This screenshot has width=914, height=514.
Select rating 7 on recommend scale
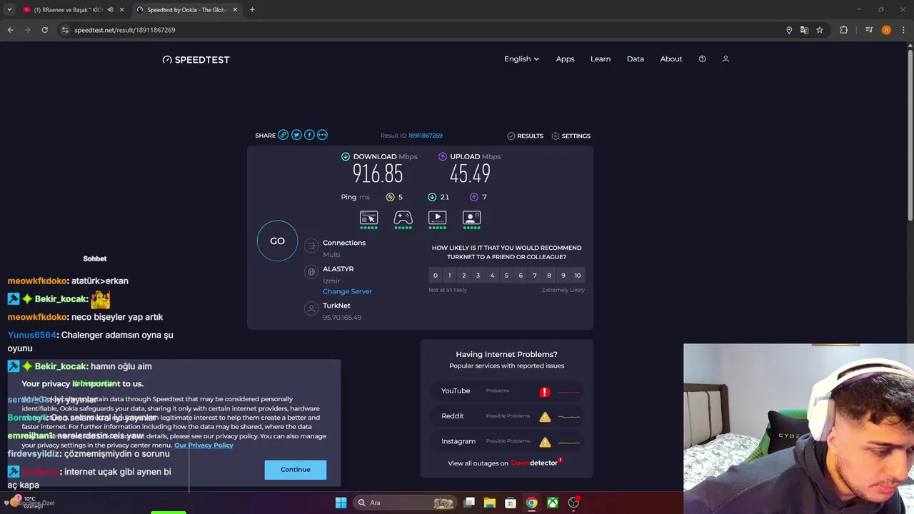point(535,276)
